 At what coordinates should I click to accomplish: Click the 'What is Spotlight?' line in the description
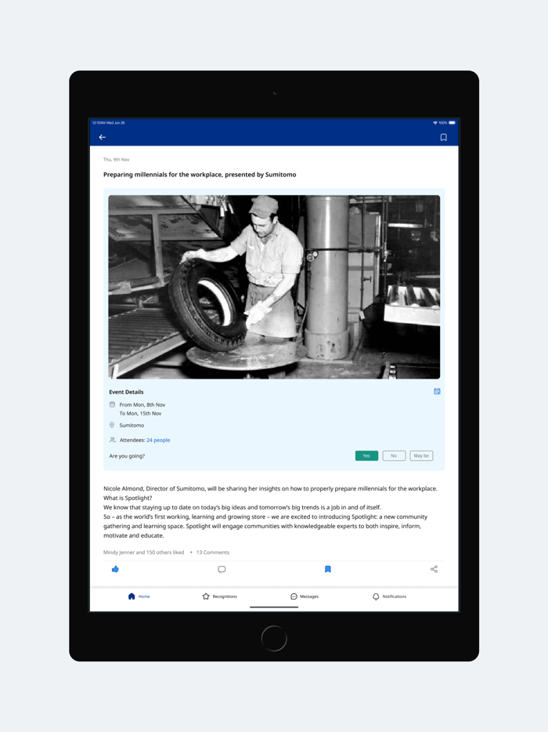128,498
